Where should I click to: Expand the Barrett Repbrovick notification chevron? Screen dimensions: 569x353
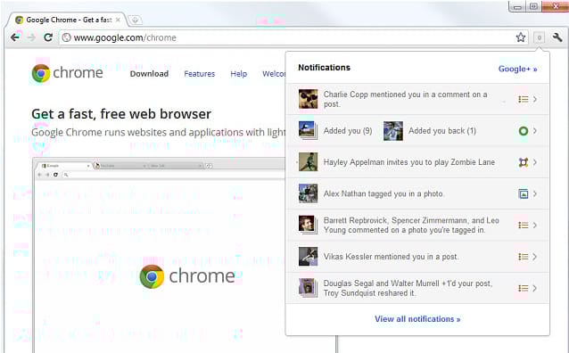point(535,226)
